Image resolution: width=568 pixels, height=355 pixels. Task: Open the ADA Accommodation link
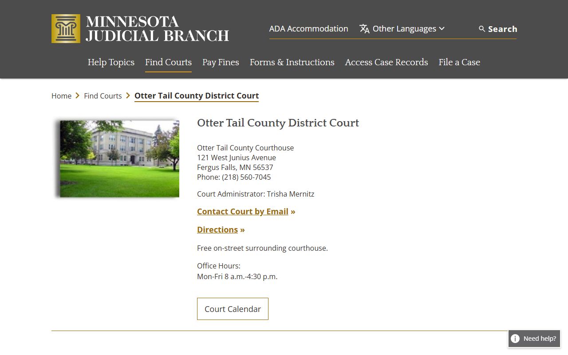(x=308, y=29)
